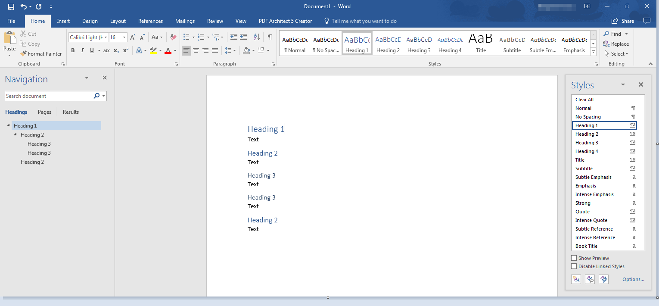Screen dimensions: 659x306
Task: Open the highlight color dropdown arrow
Action: click(160, 50)
